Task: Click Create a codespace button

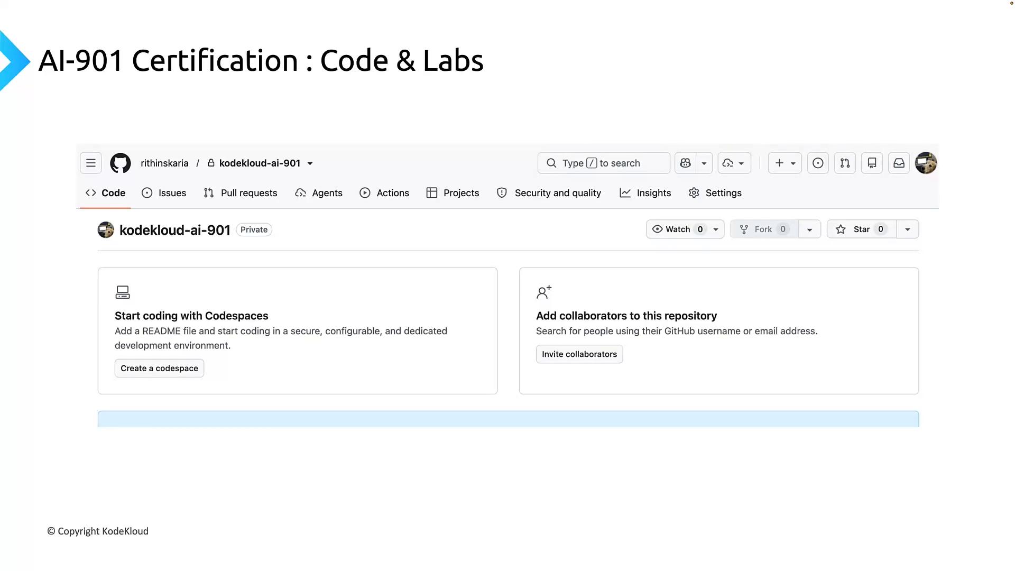Action: 159,368
